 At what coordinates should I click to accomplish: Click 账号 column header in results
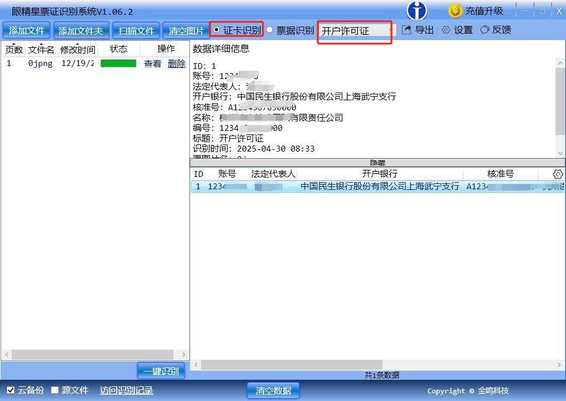coord(227,174)
